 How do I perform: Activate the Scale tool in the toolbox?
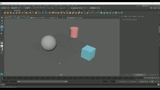2,33
